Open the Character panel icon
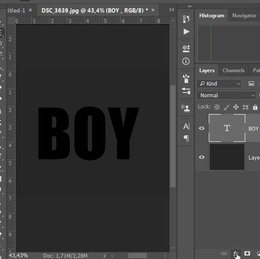This screenshot has height=259, width=260. point(186,126)
